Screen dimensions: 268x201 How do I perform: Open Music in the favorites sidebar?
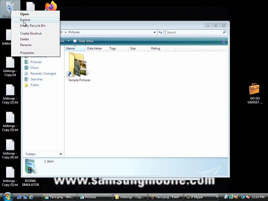[x=35, y=68]
